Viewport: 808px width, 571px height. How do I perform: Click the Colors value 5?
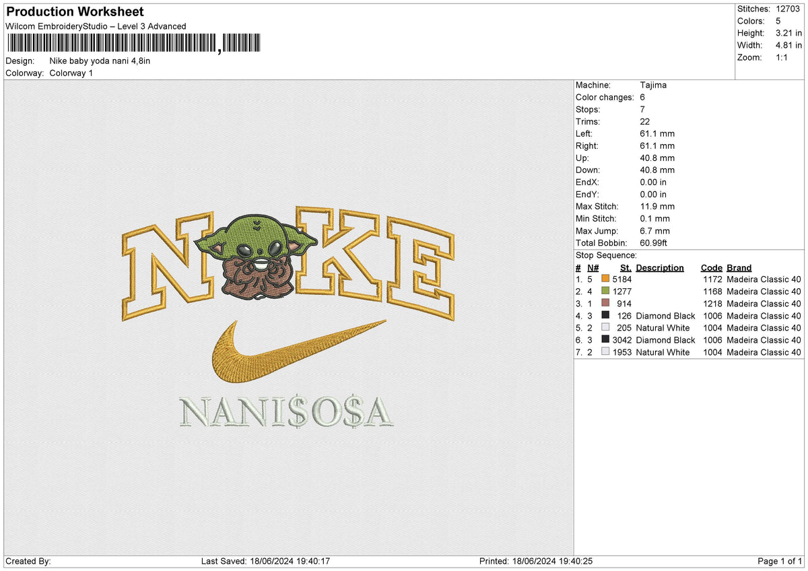(777, 21)
